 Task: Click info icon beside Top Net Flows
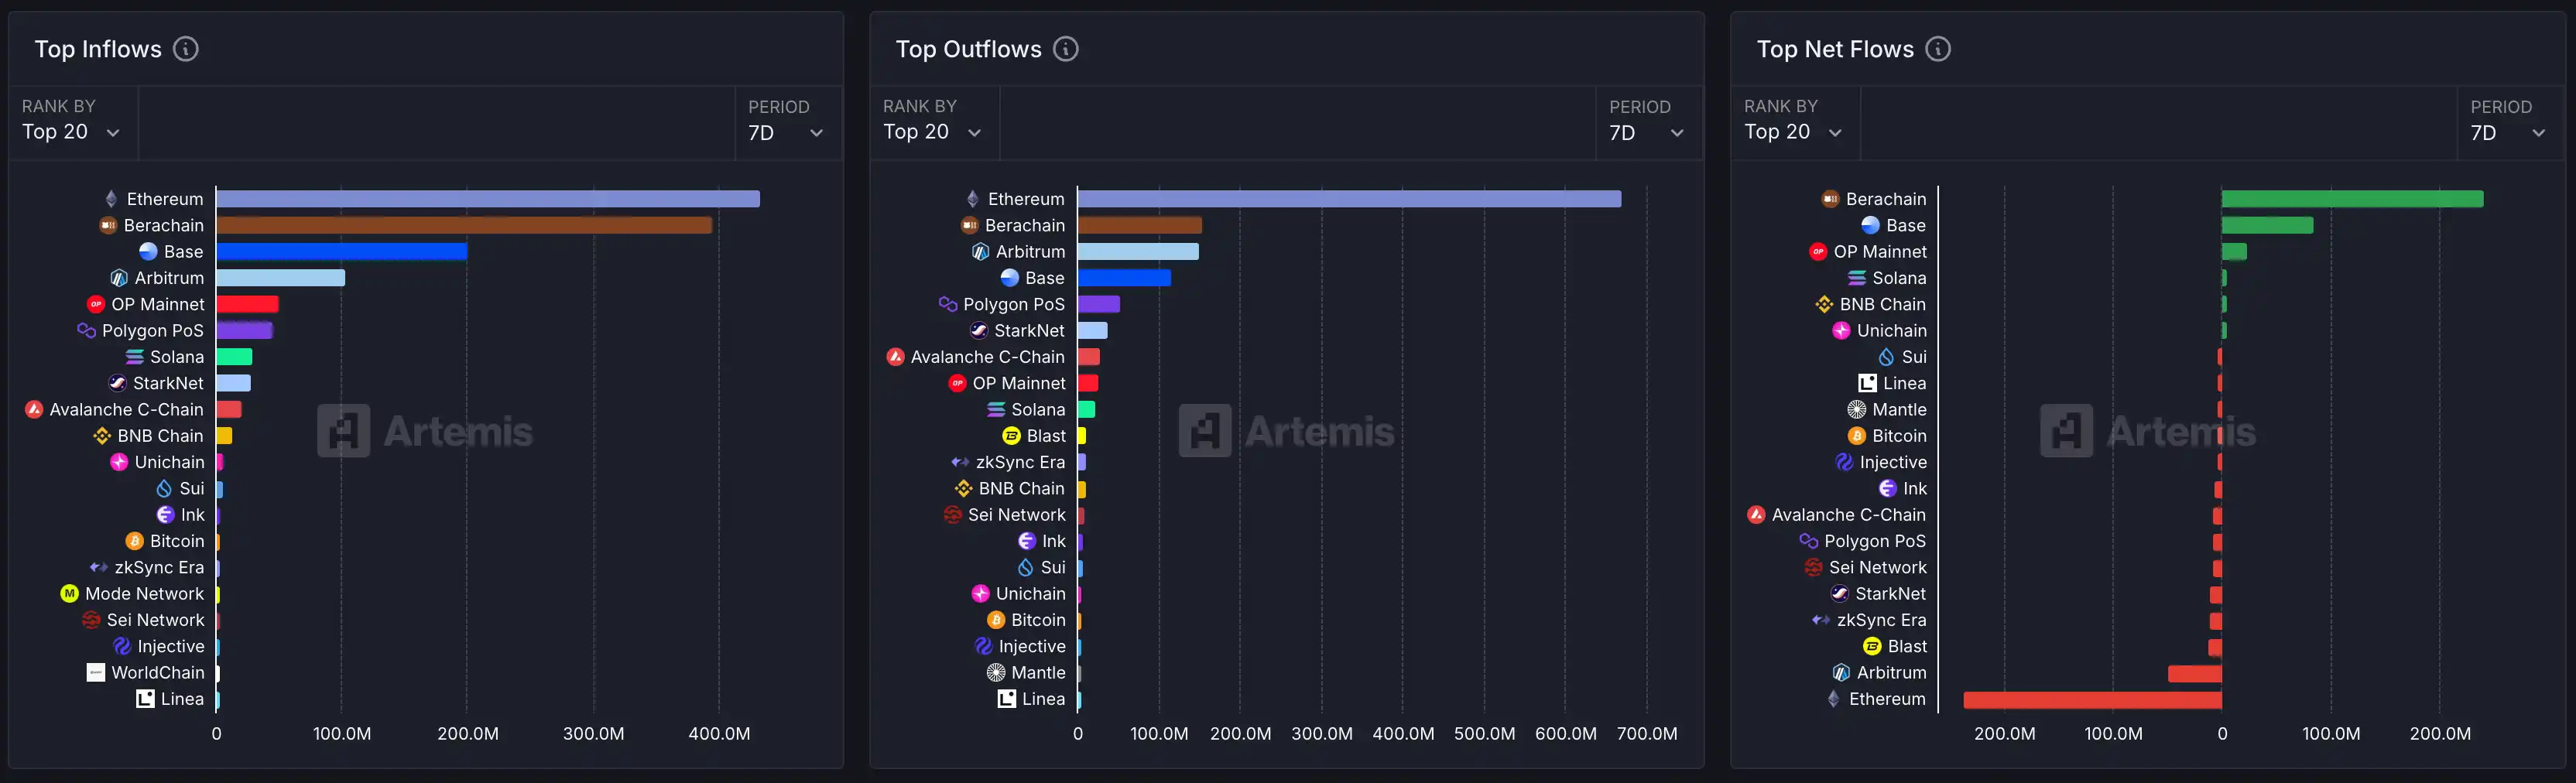click(1938, 49)
